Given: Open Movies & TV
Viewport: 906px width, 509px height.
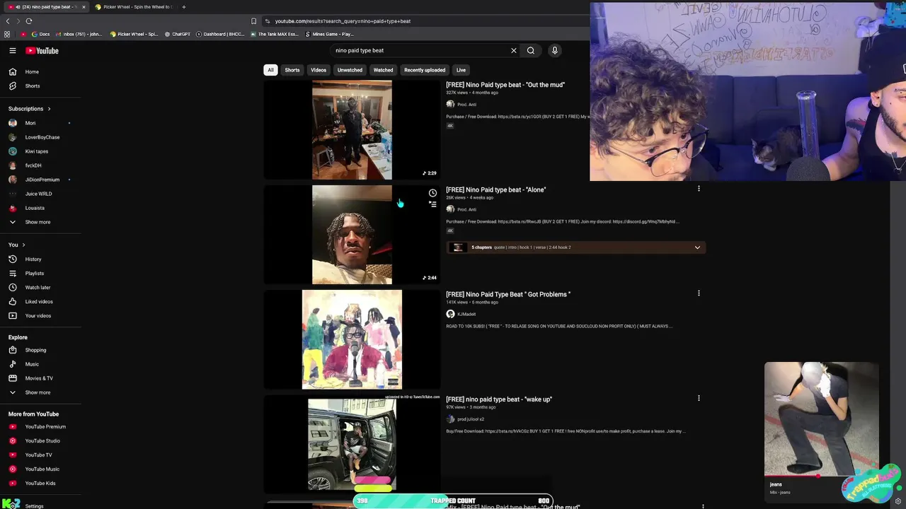Looking at the screenshot, I should pos(40,378).
